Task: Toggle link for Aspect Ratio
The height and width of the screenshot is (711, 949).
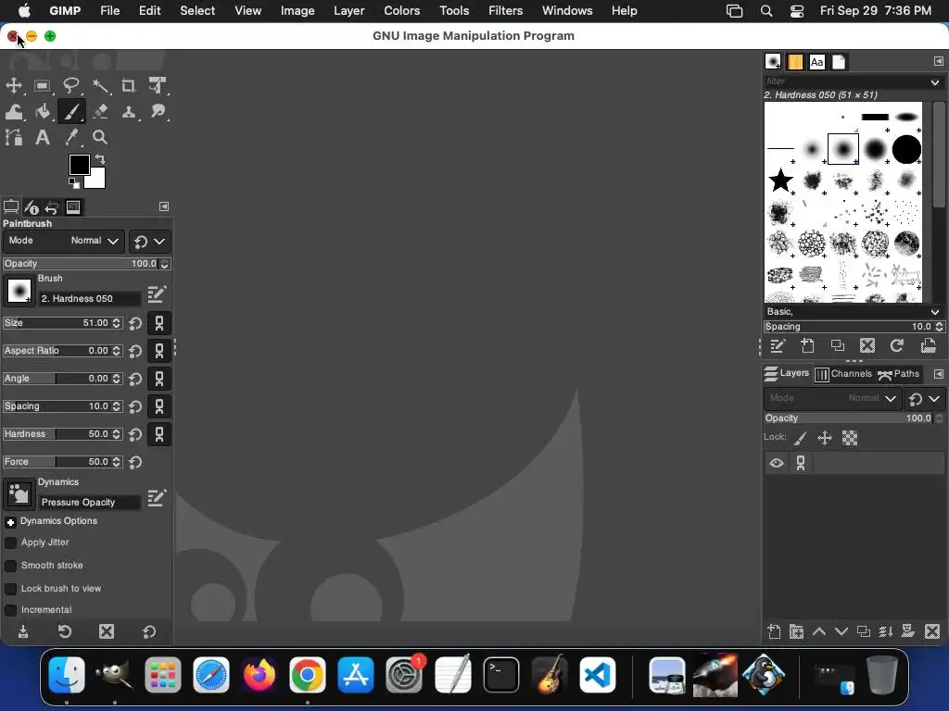Action: (x=159, y=351)
